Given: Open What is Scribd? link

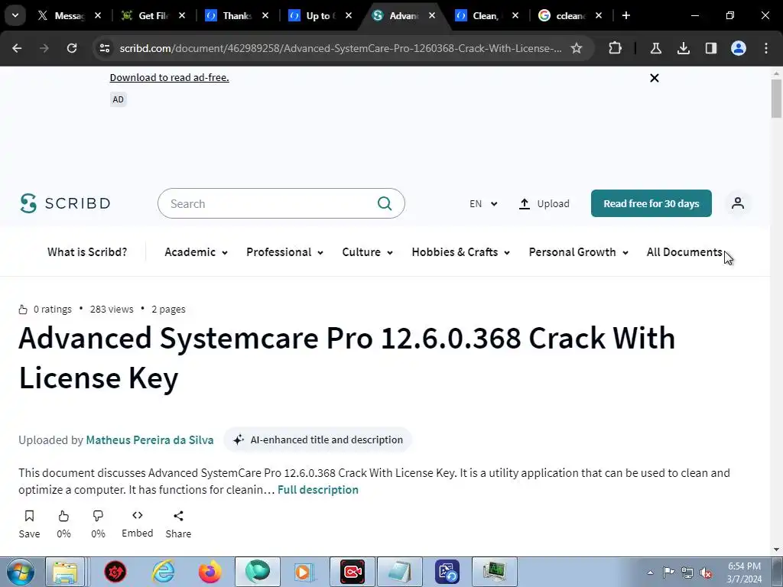Looking at the screenshot, I should (x=87, y=252).
